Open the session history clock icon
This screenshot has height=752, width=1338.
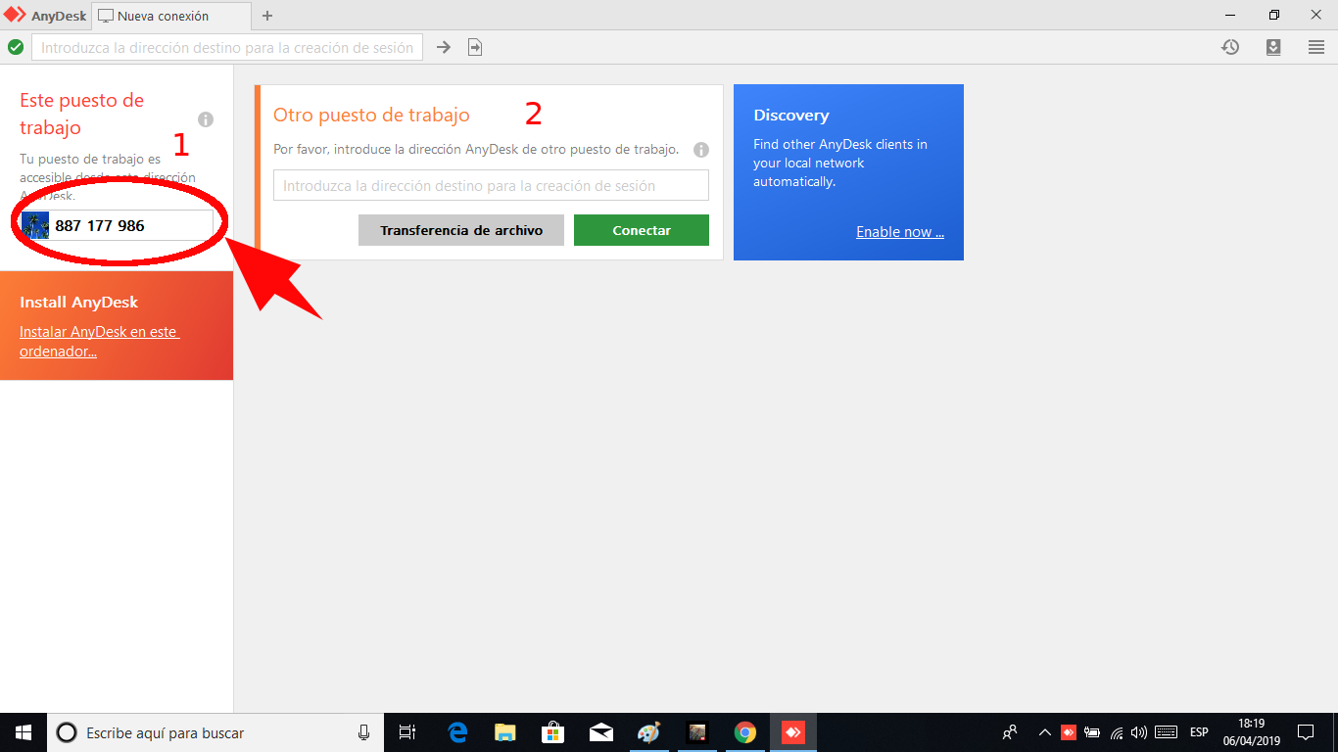(1230, 47)
